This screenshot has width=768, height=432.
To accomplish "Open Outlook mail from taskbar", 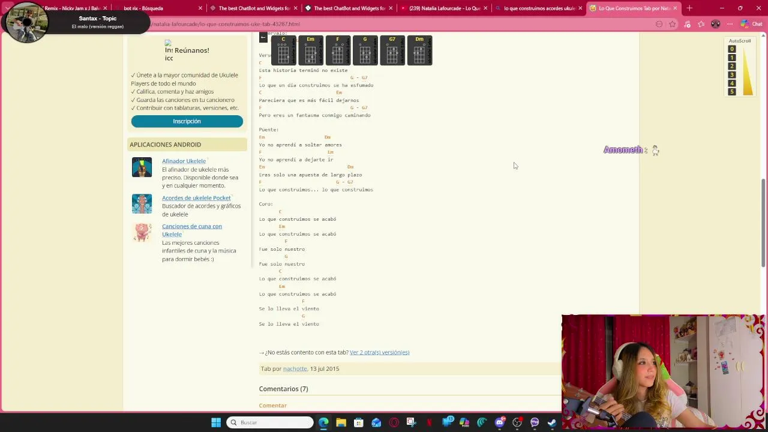I will click(x=376, y=422).
